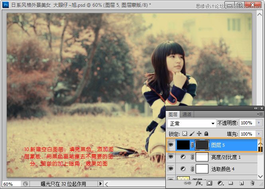
Task: Open the layer style fx menu
Action: click(x=198, y=183)
